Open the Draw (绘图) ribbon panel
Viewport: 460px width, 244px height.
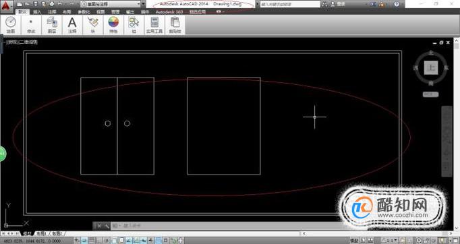11,25
